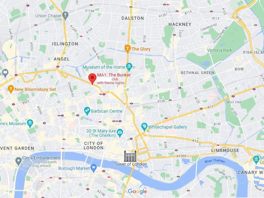Select the HACKNEY district label
Viewport: 264px width, 198px height.
point(180,24)
